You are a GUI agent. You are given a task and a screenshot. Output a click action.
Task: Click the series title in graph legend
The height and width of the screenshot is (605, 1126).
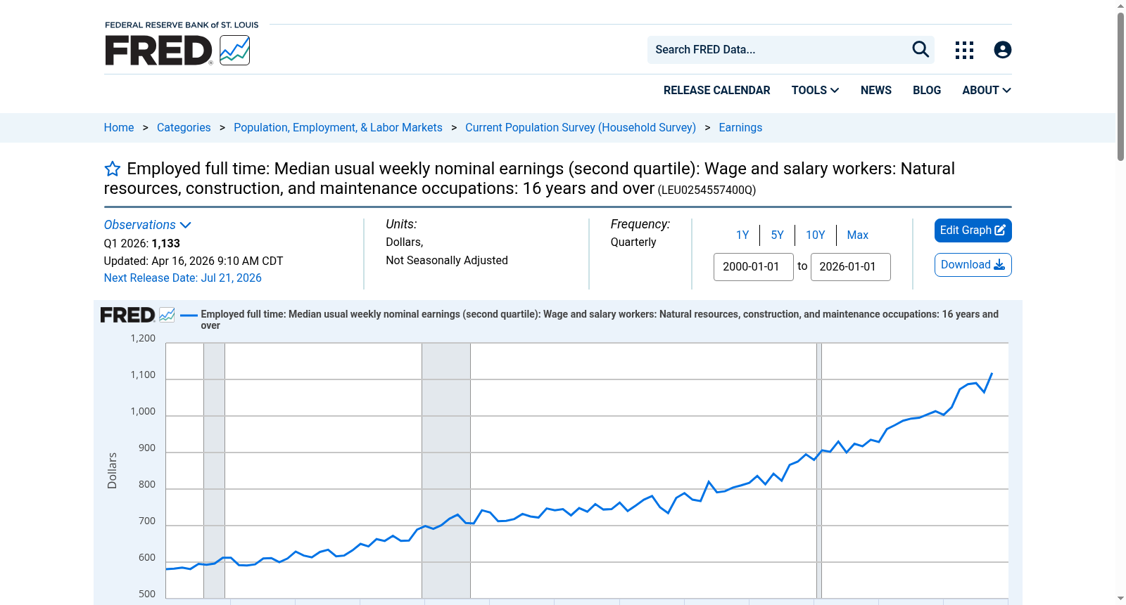(x=600, y=320)
